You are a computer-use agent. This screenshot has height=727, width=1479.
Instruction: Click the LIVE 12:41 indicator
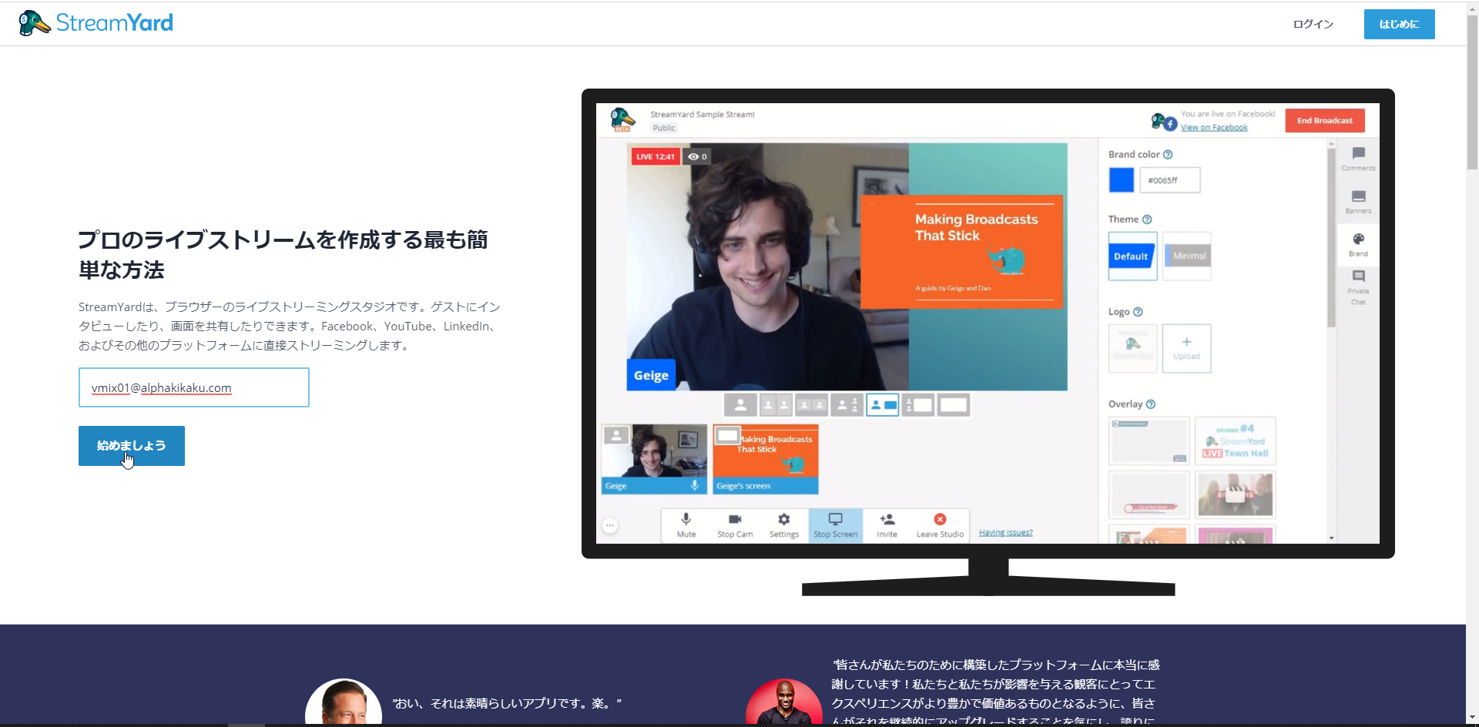(x=656, y=156)
